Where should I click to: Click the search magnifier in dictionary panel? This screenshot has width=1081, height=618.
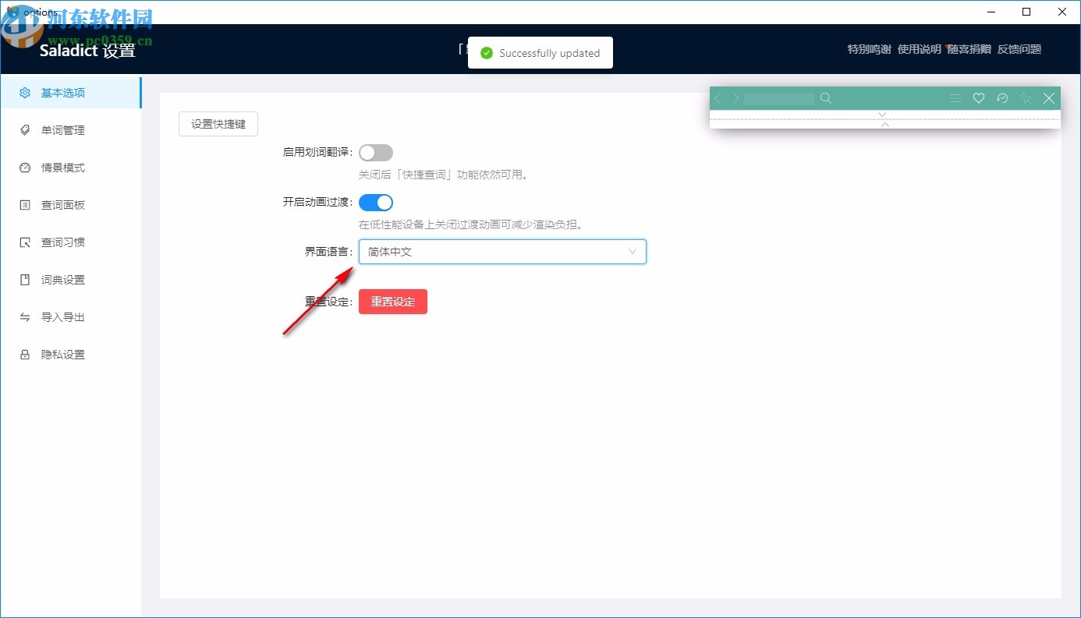click(x=826, y=99)
